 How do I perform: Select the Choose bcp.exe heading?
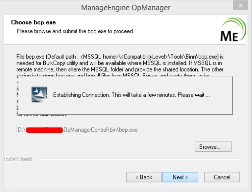pyautogui.click(x=33, y=22)
